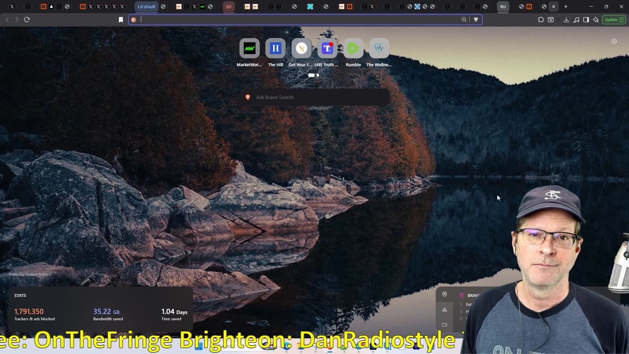Select the first shortcuts page dot
629x354 pixels.
(311, 75)
